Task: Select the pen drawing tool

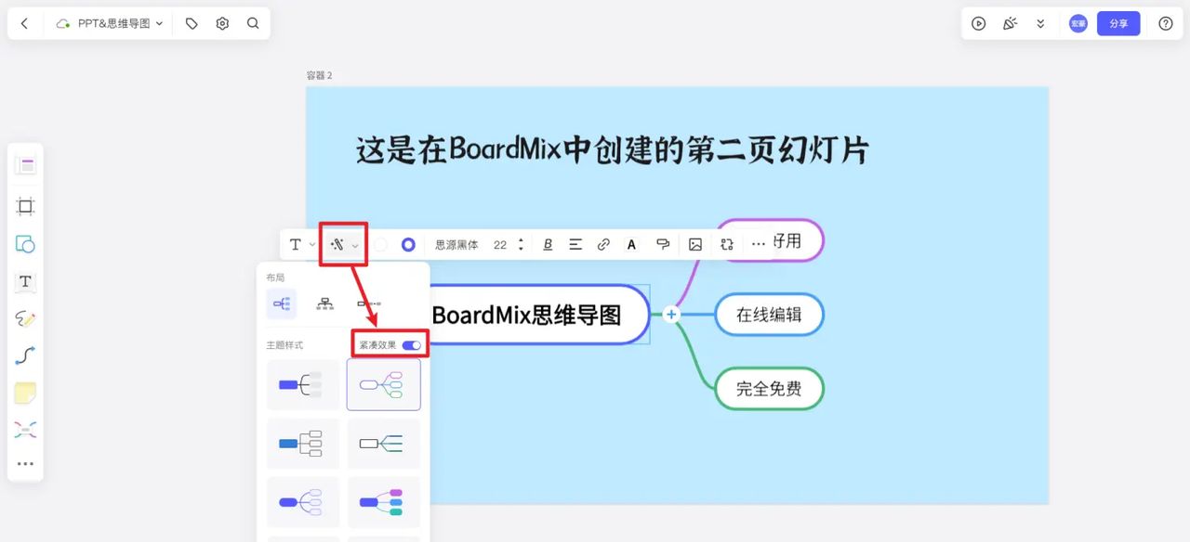Action: pos(25,318)
